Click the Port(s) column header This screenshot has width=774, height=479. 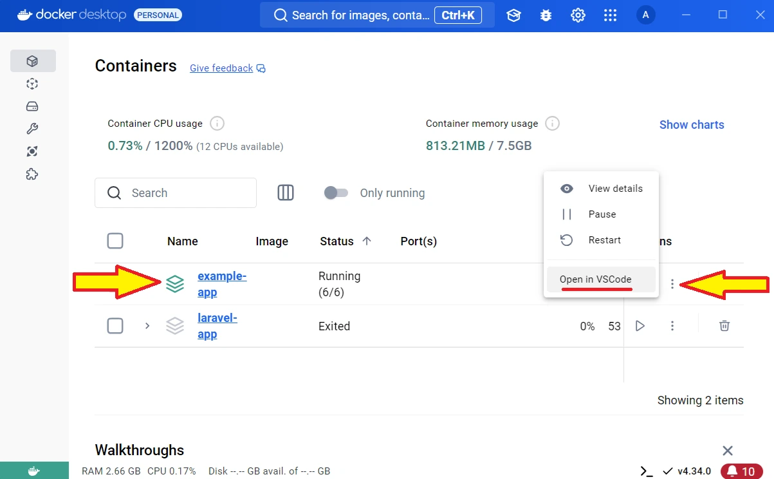click(x=419, y=241)
